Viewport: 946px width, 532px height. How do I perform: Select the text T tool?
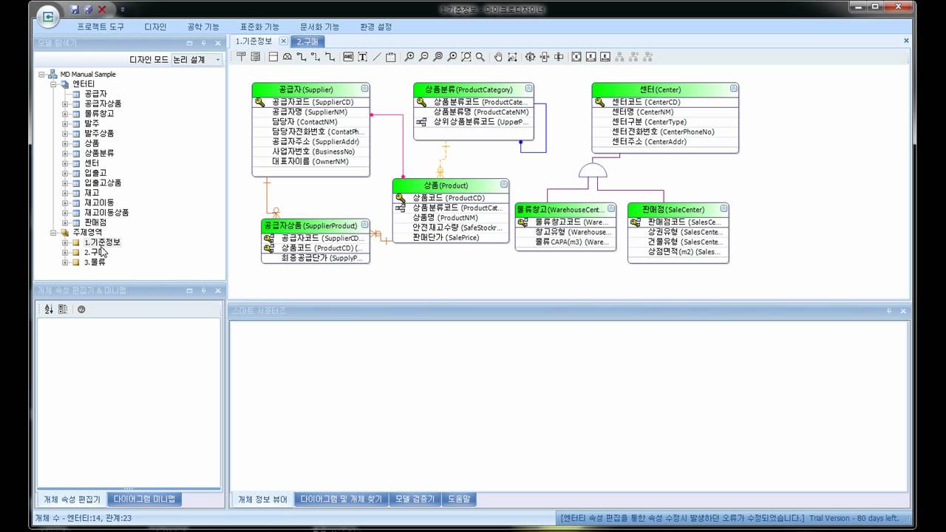(363, 57)
